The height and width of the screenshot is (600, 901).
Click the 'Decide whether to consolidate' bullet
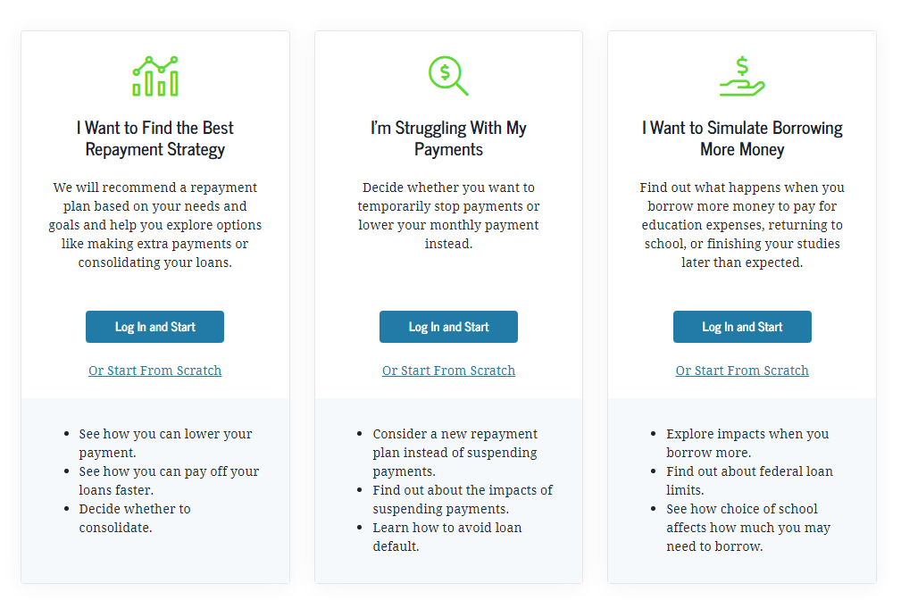135,518
